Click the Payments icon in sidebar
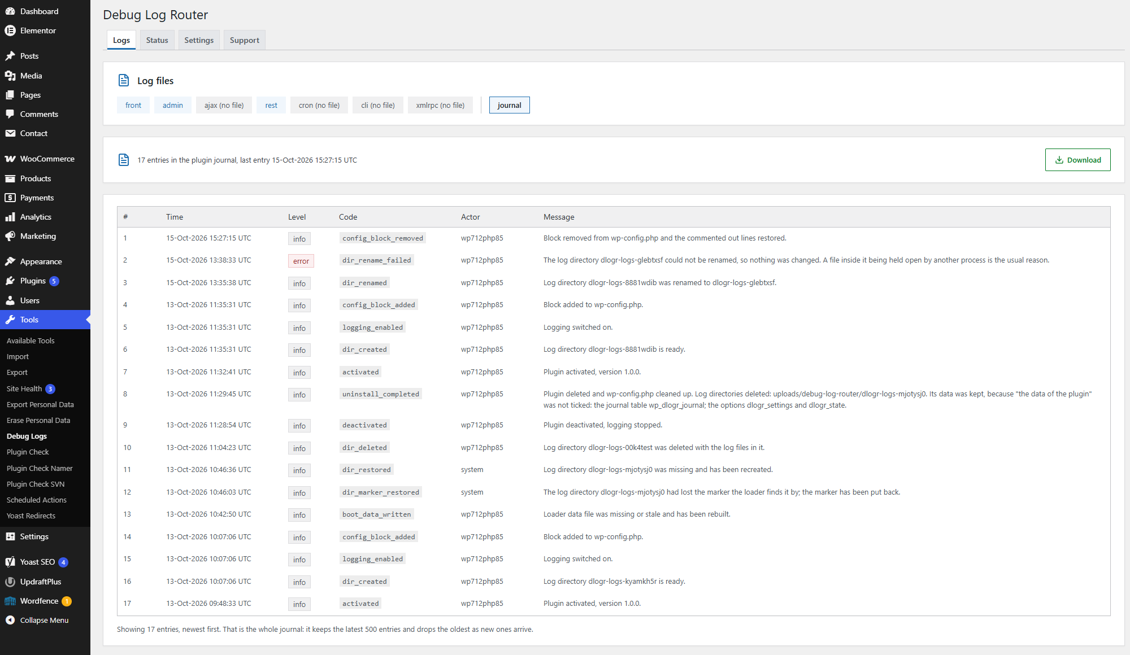Viewport: 1130px width, 655px height. 10,198
